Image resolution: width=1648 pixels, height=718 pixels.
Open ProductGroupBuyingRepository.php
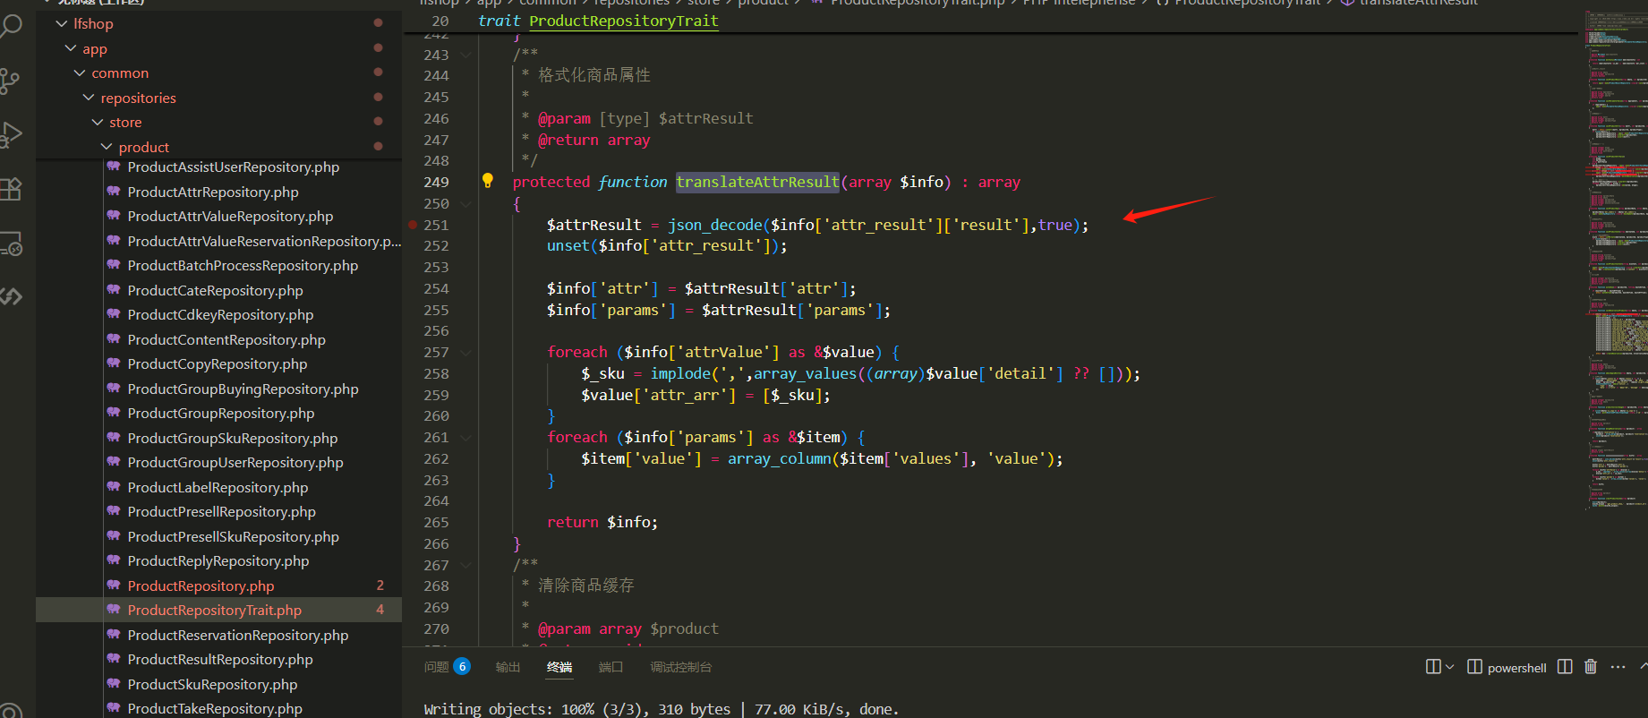click(243, 389)
